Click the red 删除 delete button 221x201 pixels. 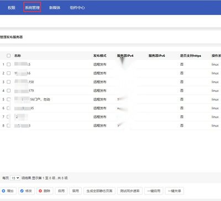(x=45, y=191)
